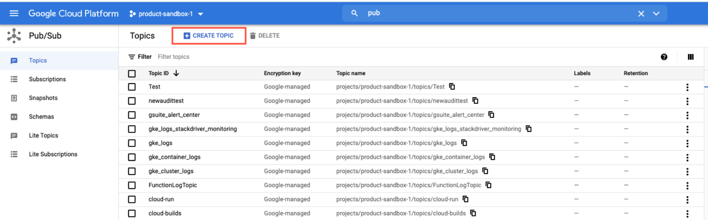Open more actions for newaudittest row

[687, 101]
